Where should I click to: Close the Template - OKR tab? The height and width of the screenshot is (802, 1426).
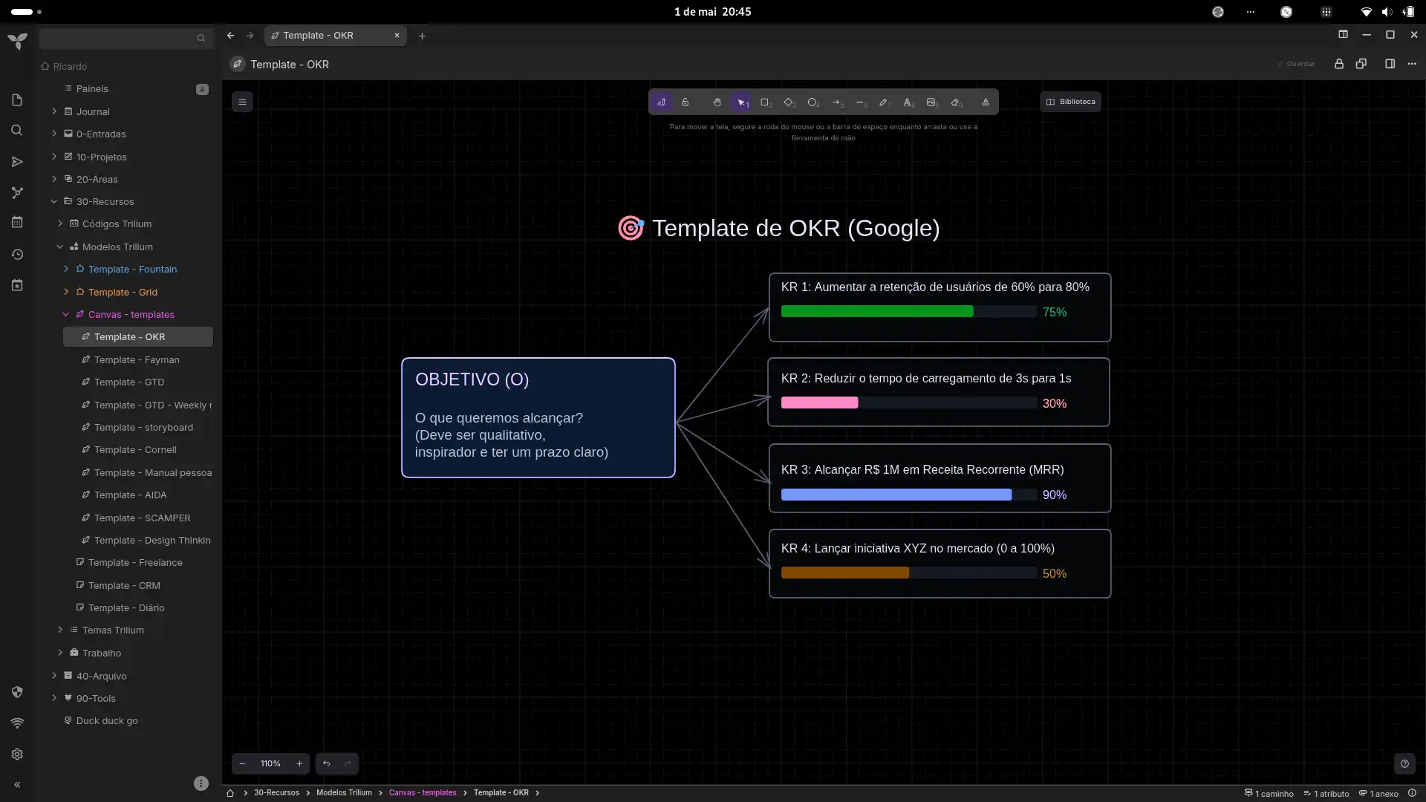[397, 35]
